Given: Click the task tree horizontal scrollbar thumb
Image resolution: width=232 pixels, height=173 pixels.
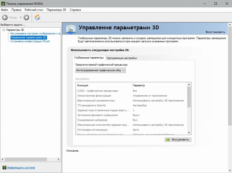Looking at the screenshot, I should pos(26,159).
